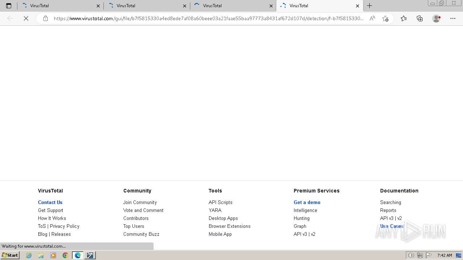The width and height of the screenshot is (463, 260).
Task: Open network icon in system tray
Action: pos(420,255)
